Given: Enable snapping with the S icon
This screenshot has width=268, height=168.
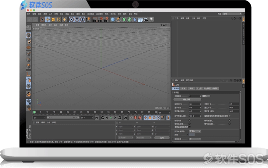Looking at the screenshot, I should tap(28, 86).
